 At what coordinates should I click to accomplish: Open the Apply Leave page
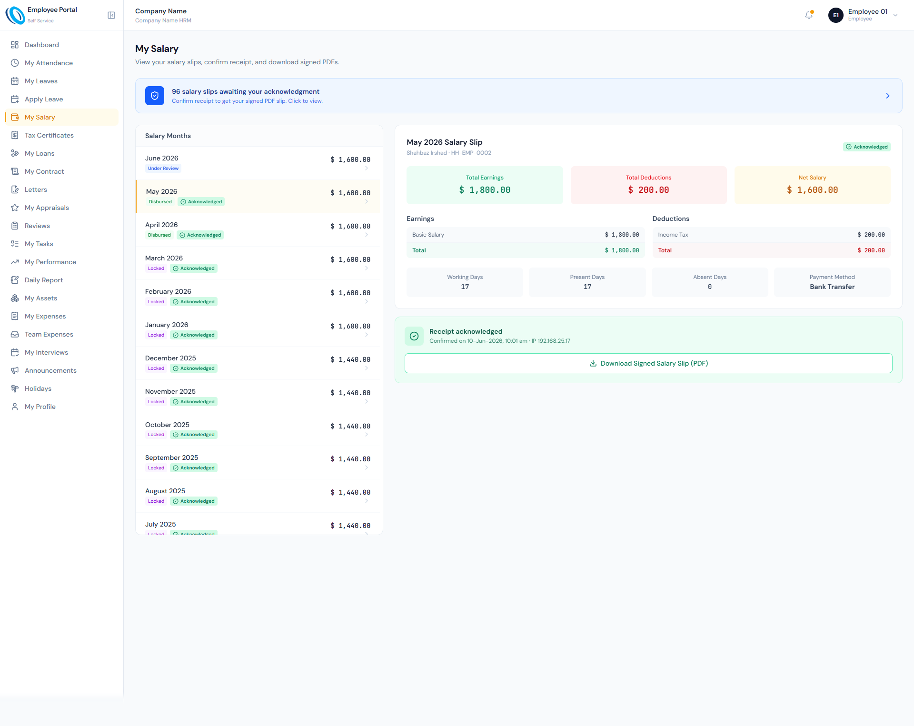coord(61,99)
